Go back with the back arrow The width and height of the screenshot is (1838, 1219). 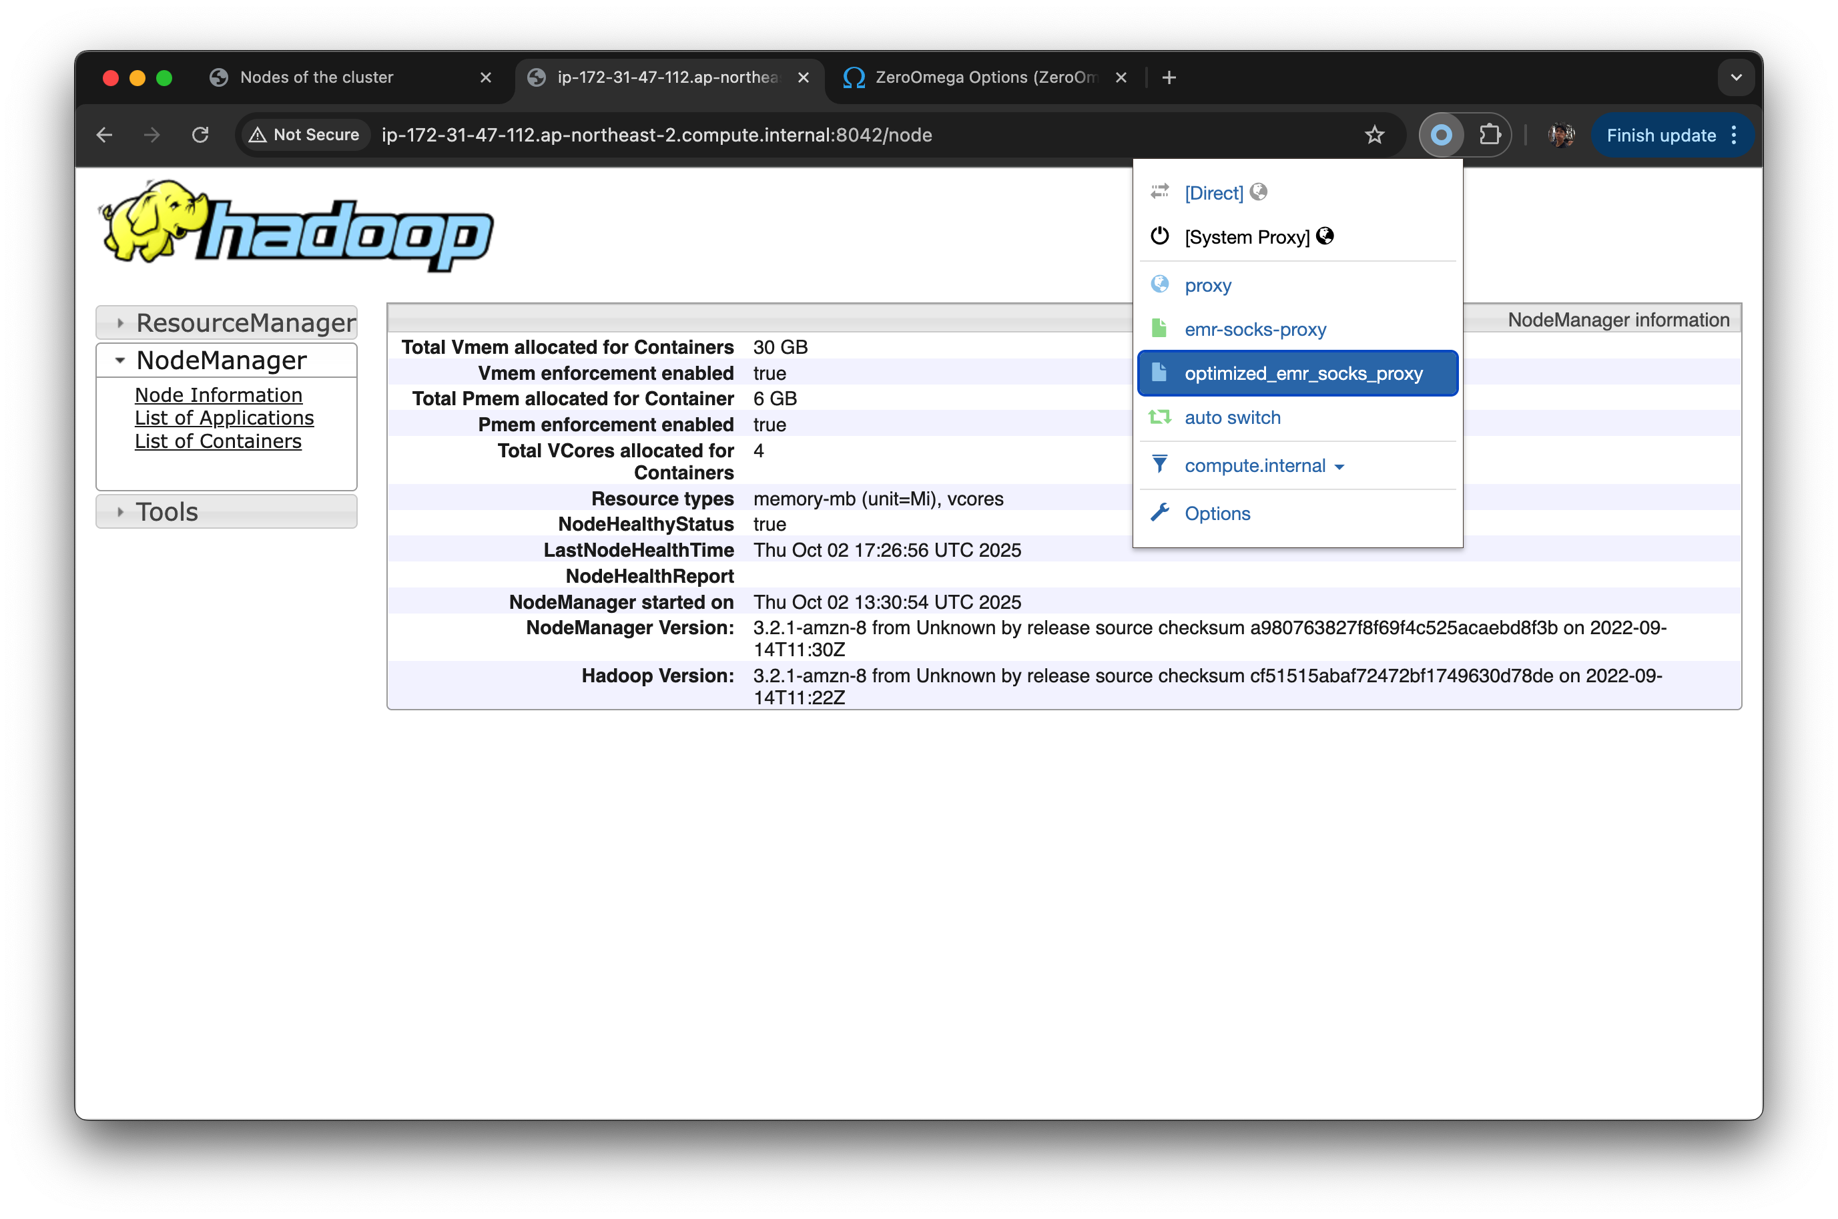105,136
